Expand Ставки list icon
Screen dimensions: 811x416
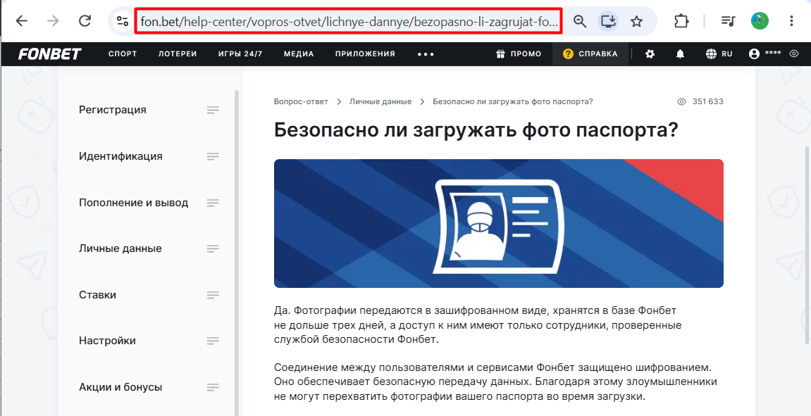tap(213, 295)
